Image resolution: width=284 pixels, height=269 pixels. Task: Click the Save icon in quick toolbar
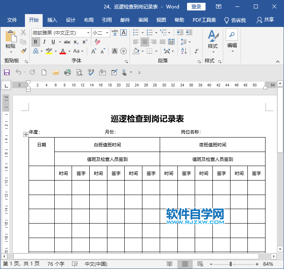coord(7,72)
